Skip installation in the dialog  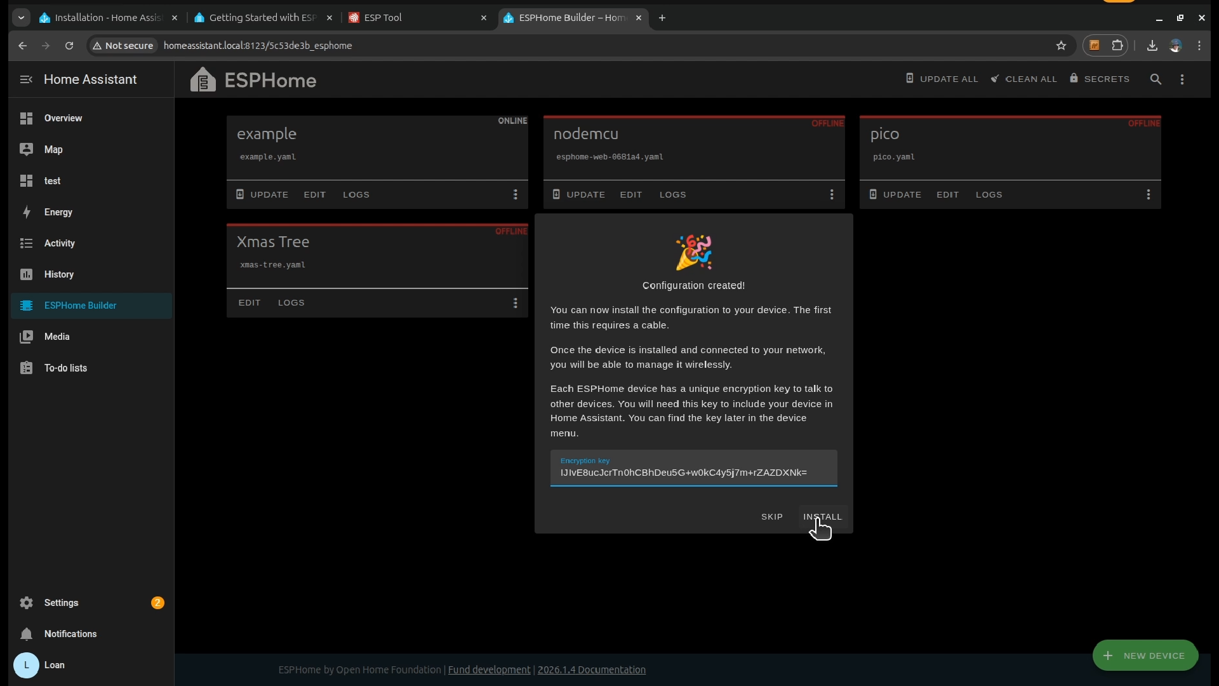click(x=771, y=516)
